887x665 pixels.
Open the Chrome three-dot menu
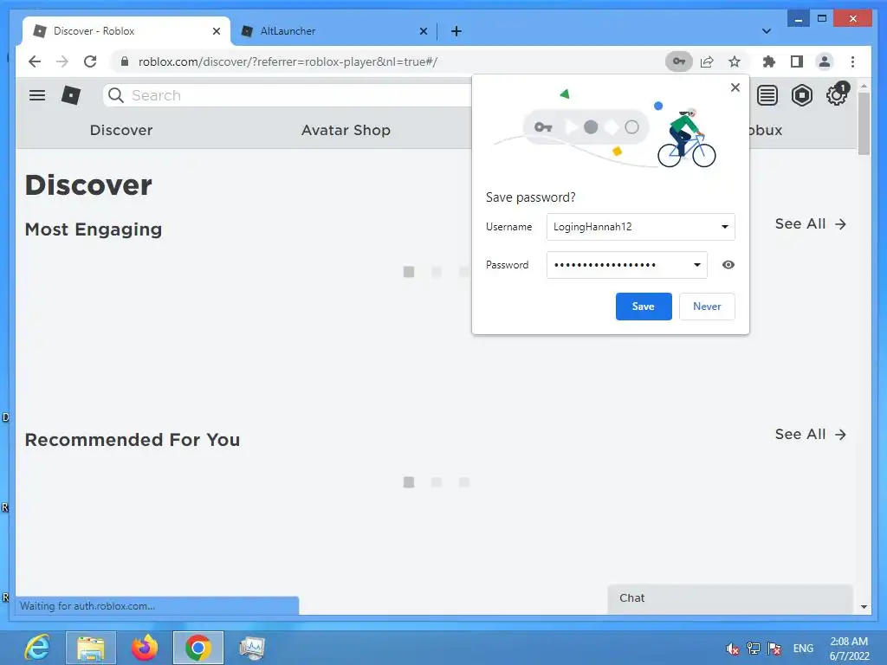point(852,61)
